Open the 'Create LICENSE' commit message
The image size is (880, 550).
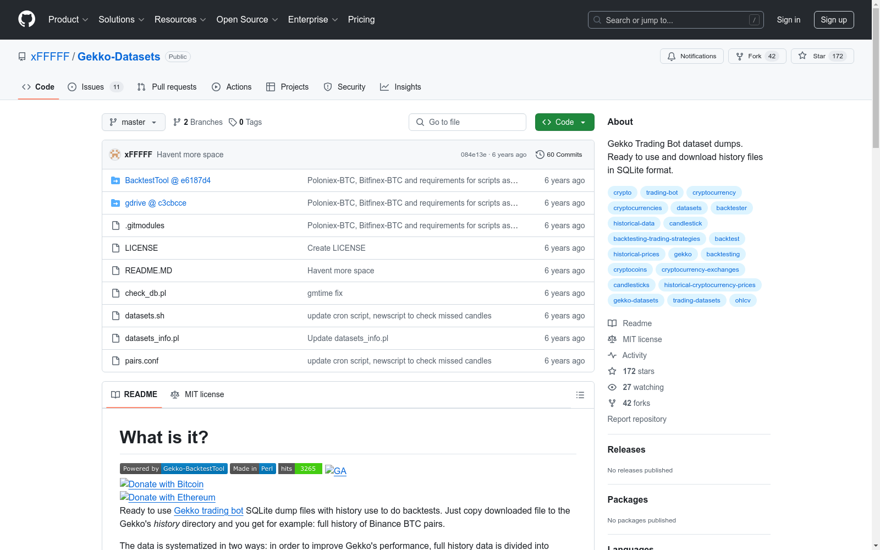337,248
